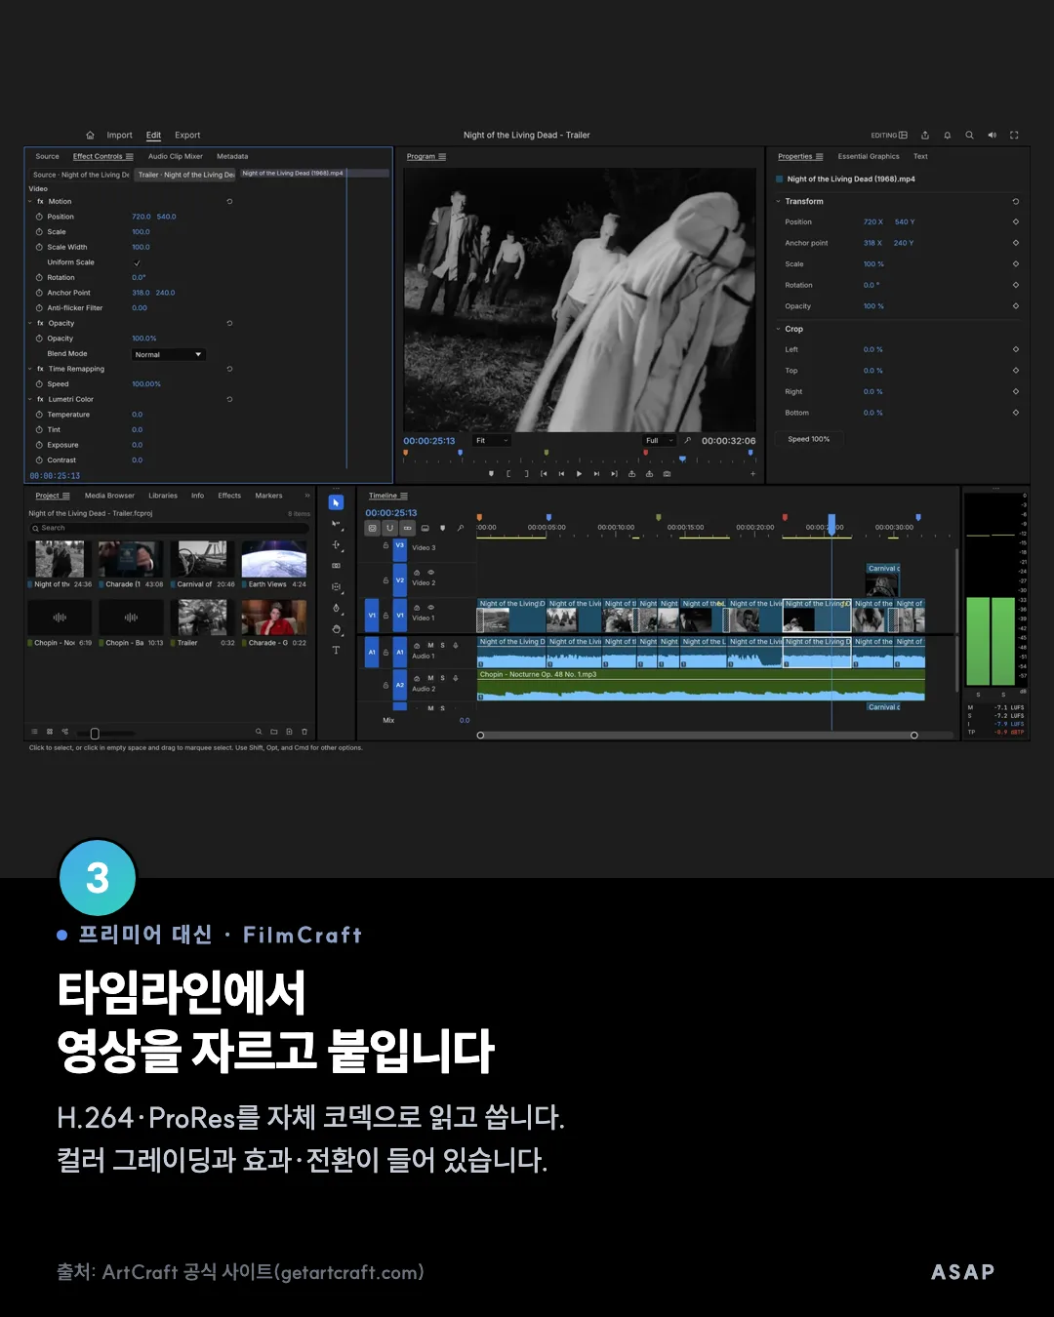1054x1317 pixels.
Task: Add keyframe for Scale in Properties panel
Action: click(x=1015, y=263)
